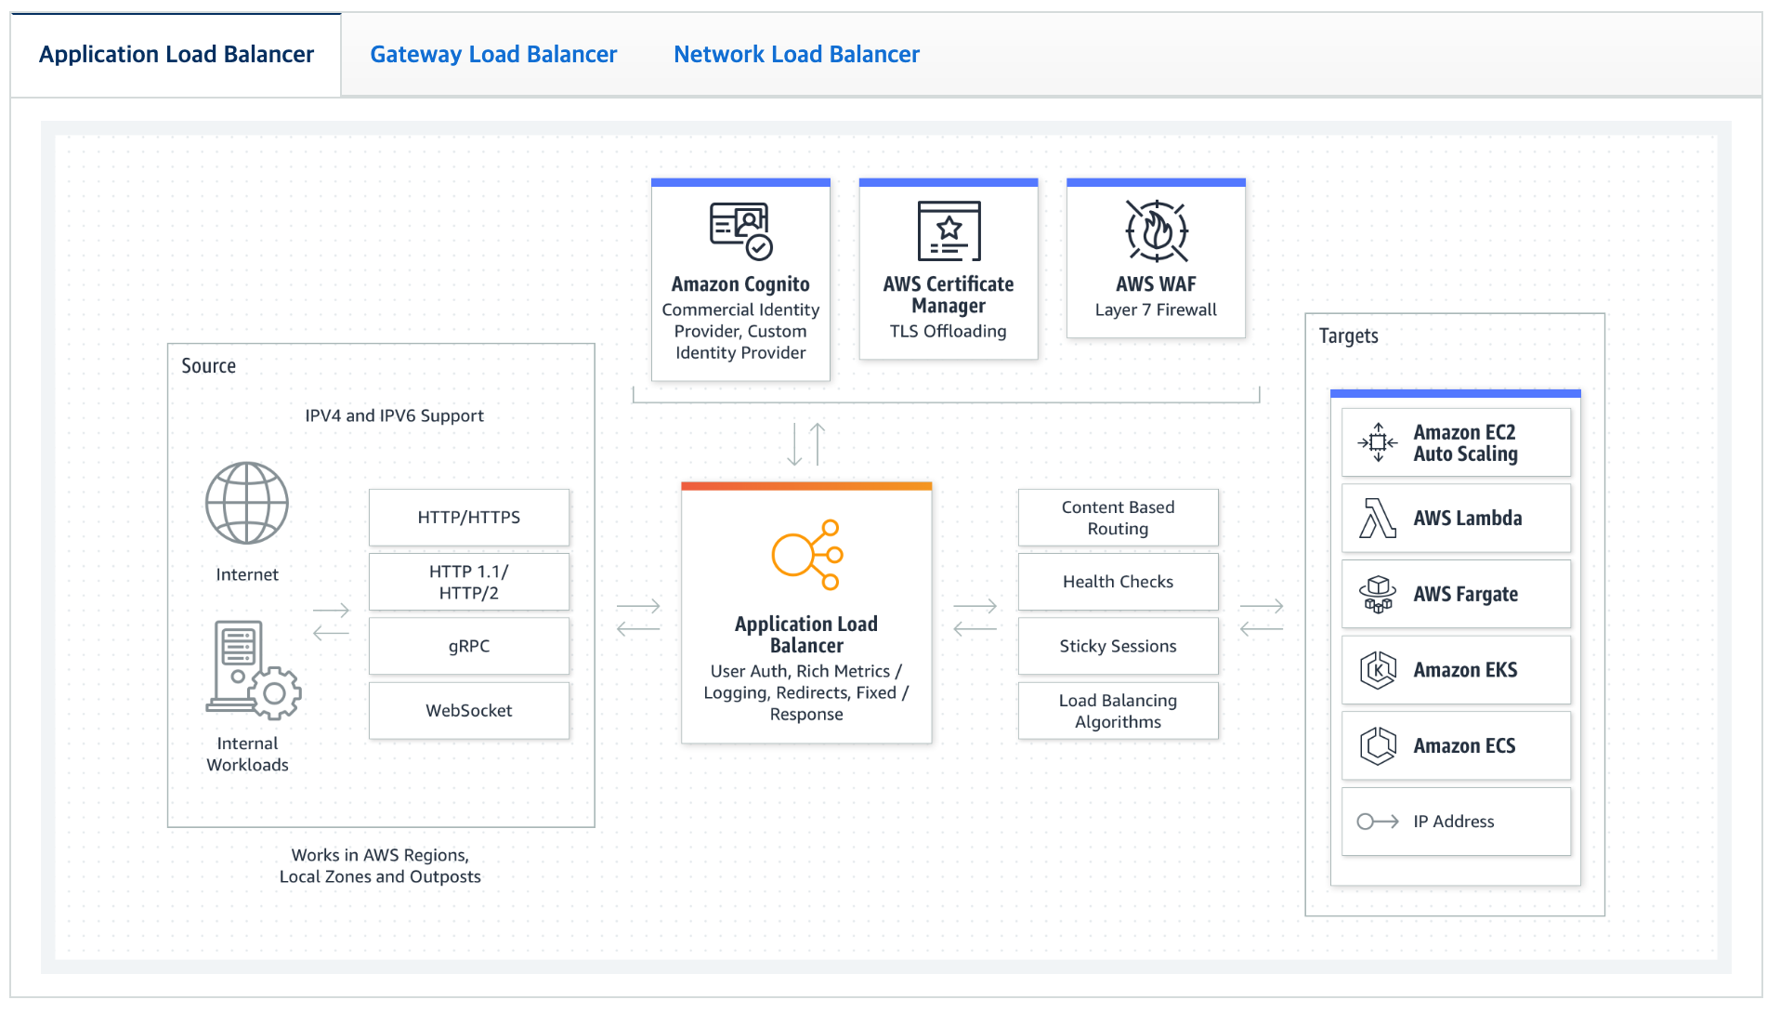Select the Content Based Routing box
This screenshot has width=1780, height=1013.
click(1119, 518)
